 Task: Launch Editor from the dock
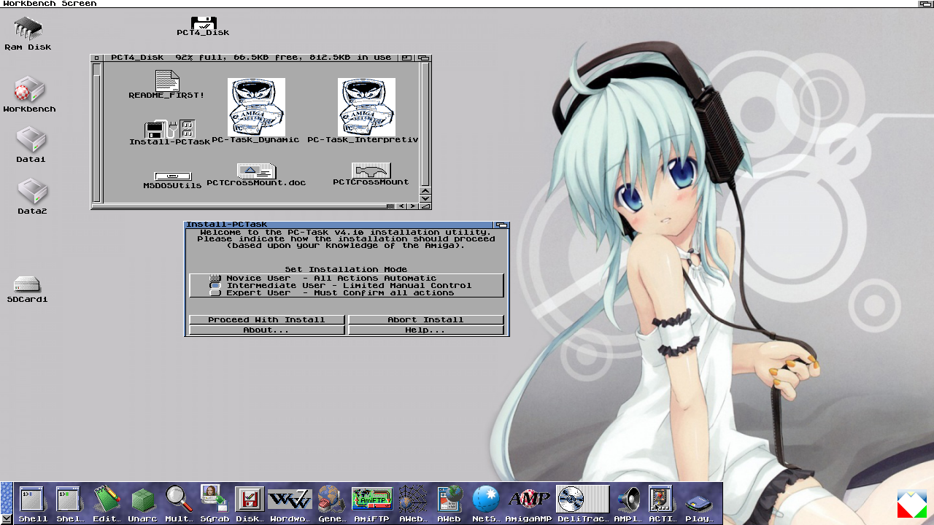coord(107,504)
